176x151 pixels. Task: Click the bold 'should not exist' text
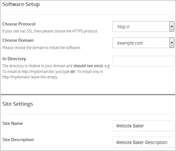tap(88, 66)
